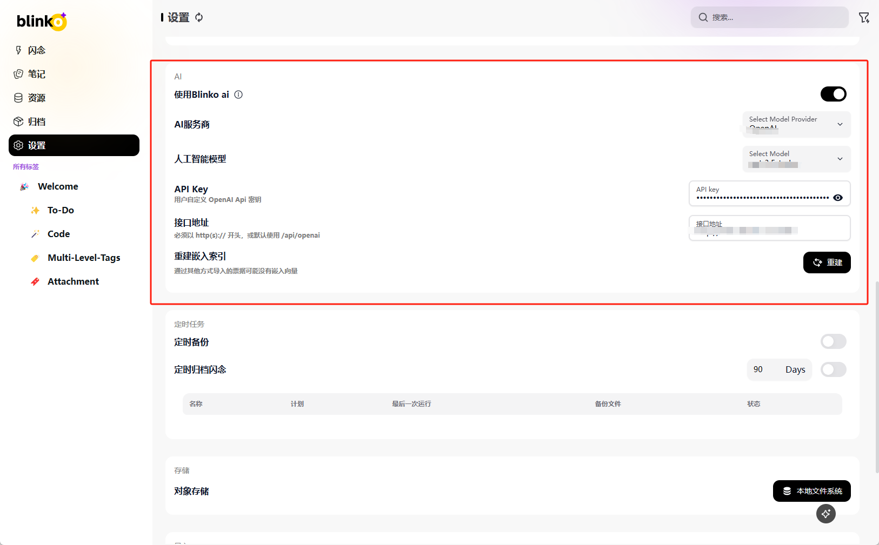Select the 设置 sidebar item

pyautogui.click(x=74, y=145)
